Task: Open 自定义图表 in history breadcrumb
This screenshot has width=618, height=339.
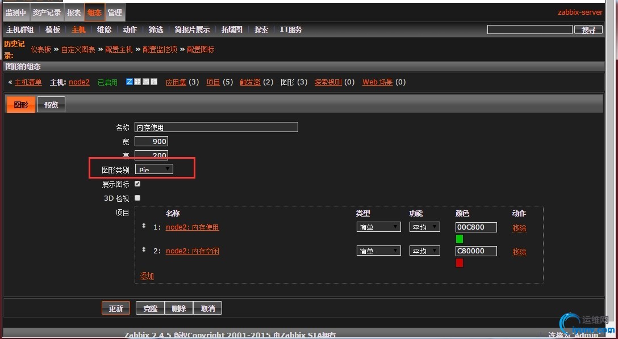Action: (x=78, y=49)
